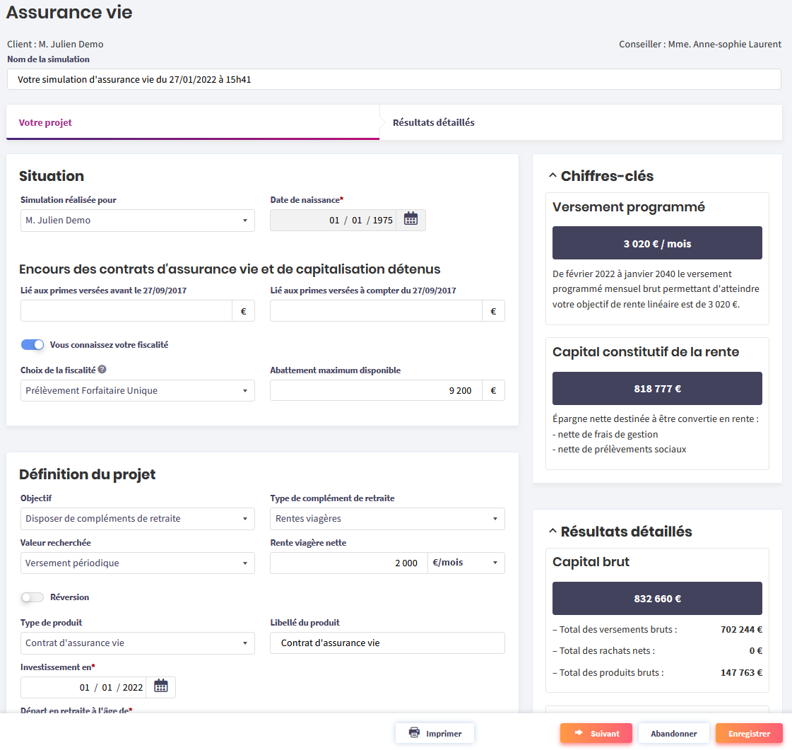This screenshot has height=750, width=792.
Task: Click the Date de naissance date field
Action: pyautogui.click(x=333, y=221)
